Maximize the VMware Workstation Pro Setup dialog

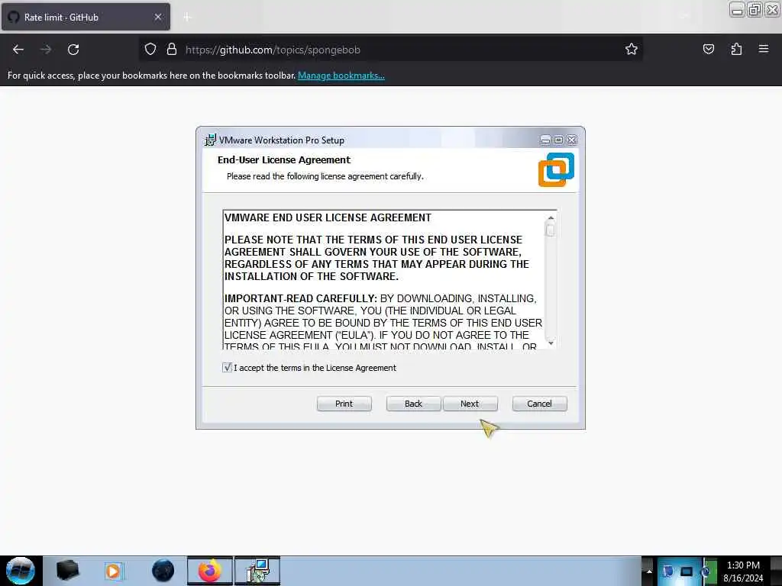pos(558,140)
